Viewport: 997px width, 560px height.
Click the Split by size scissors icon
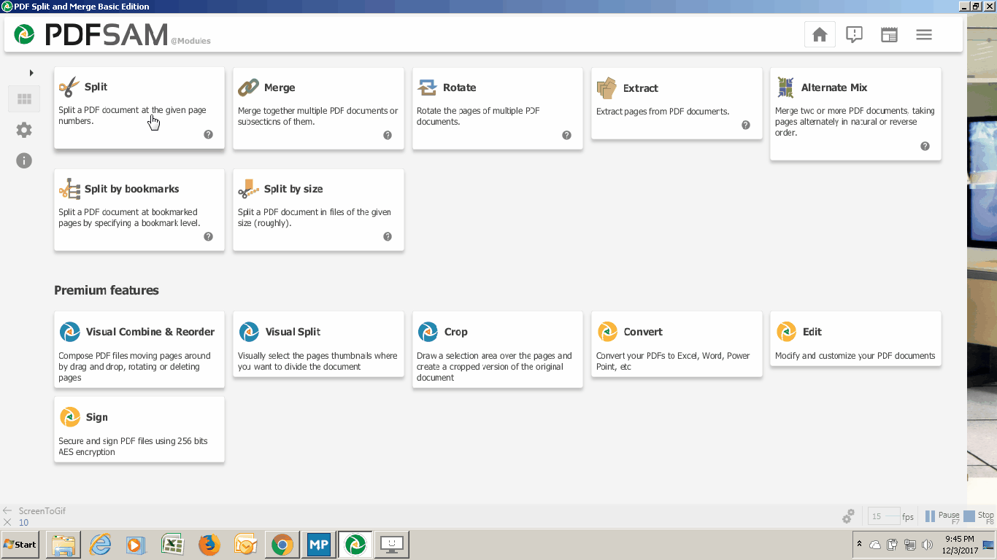(x=249, y=189)
